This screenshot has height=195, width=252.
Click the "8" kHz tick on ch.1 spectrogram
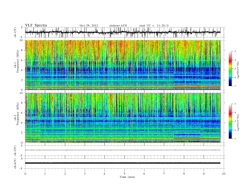point(22,50)
